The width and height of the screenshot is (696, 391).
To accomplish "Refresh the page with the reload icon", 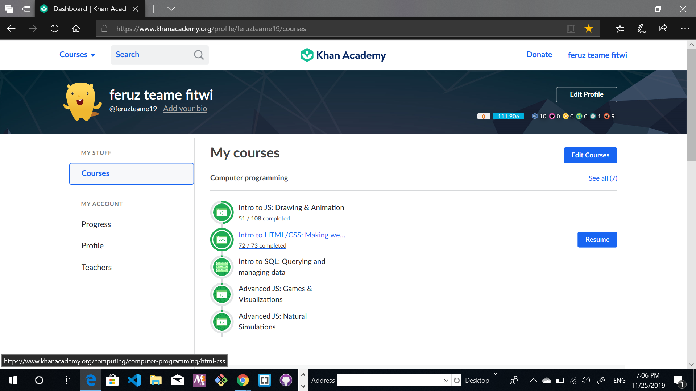I will tap(54, 29).
